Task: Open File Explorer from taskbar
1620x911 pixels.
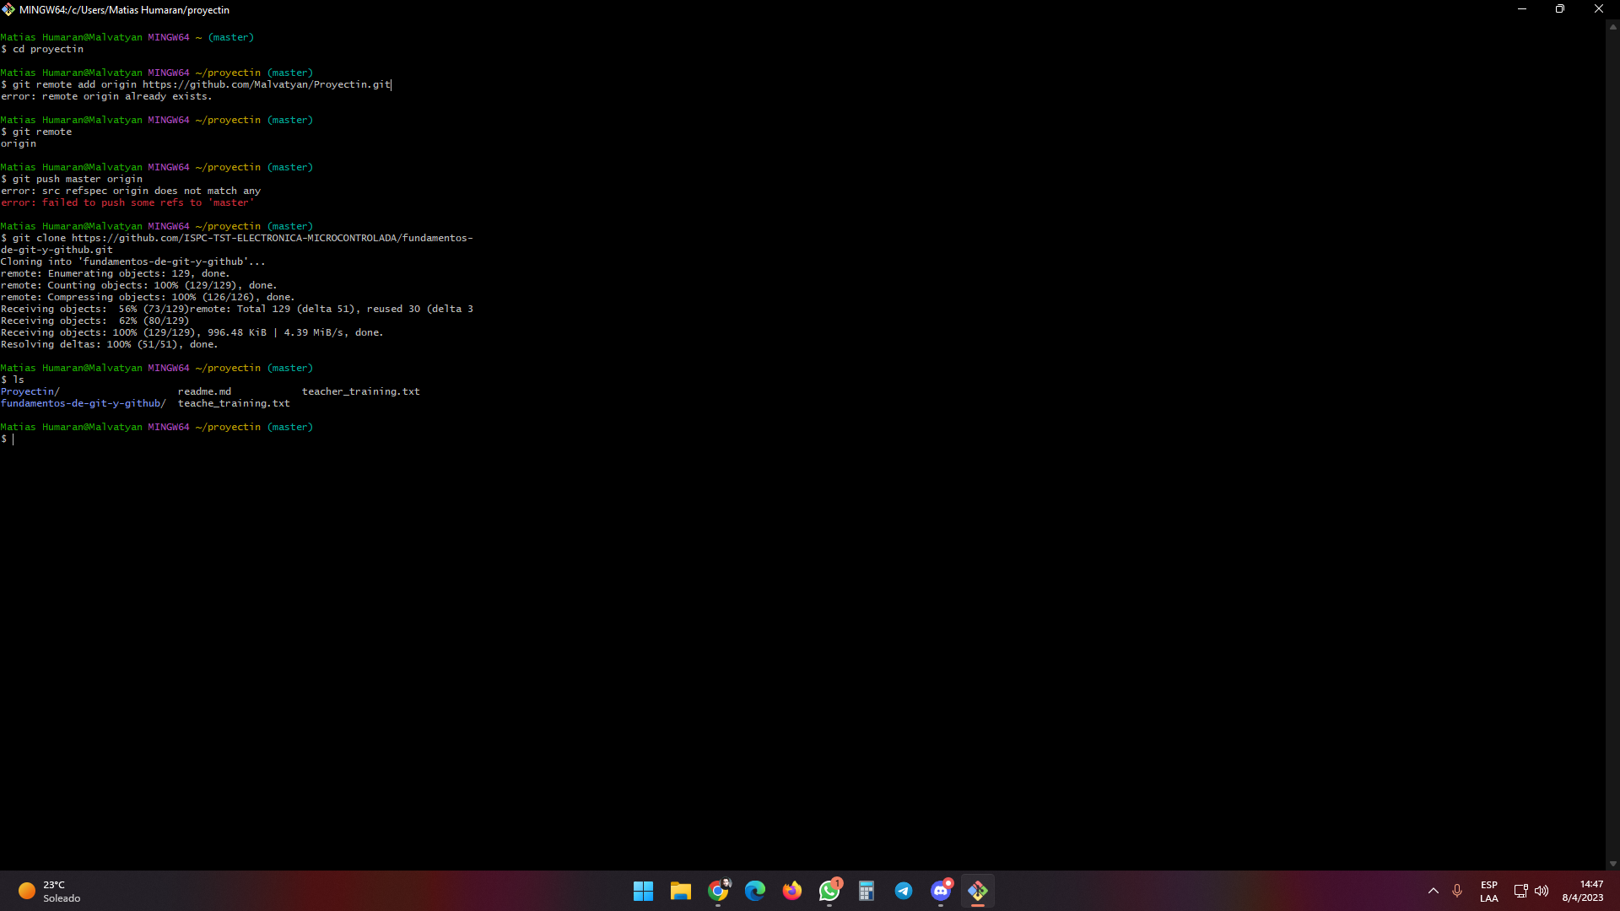Action: point(680,891)
